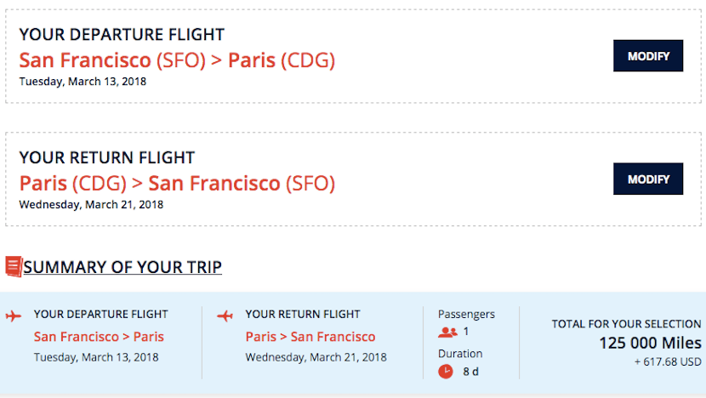706x398 pixels.
Task: Select the San Francisco (SFO) > Paris (CDG) route
Action: (177, 60)
